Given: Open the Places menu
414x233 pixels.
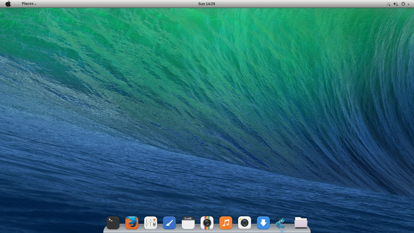Looking at the screenshot, I should click(29, 4).
